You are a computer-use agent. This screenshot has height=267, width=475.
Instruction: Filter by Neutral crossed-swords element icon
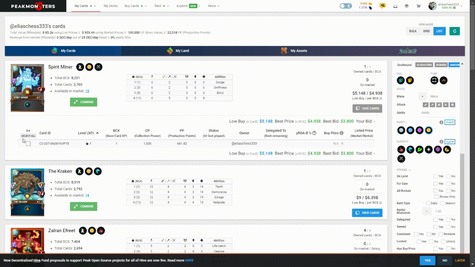click(x=401, y=159)
